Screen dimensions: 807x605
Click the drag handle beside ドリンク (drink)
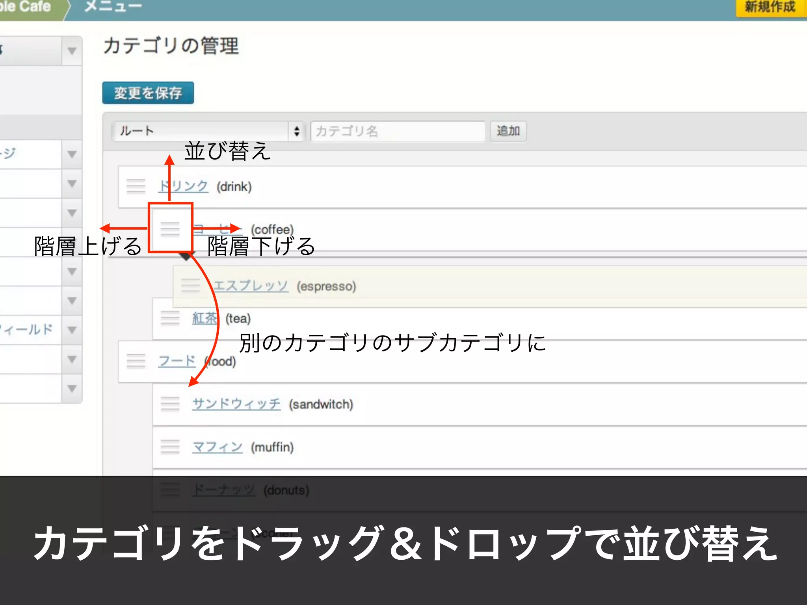click(136, 186)
